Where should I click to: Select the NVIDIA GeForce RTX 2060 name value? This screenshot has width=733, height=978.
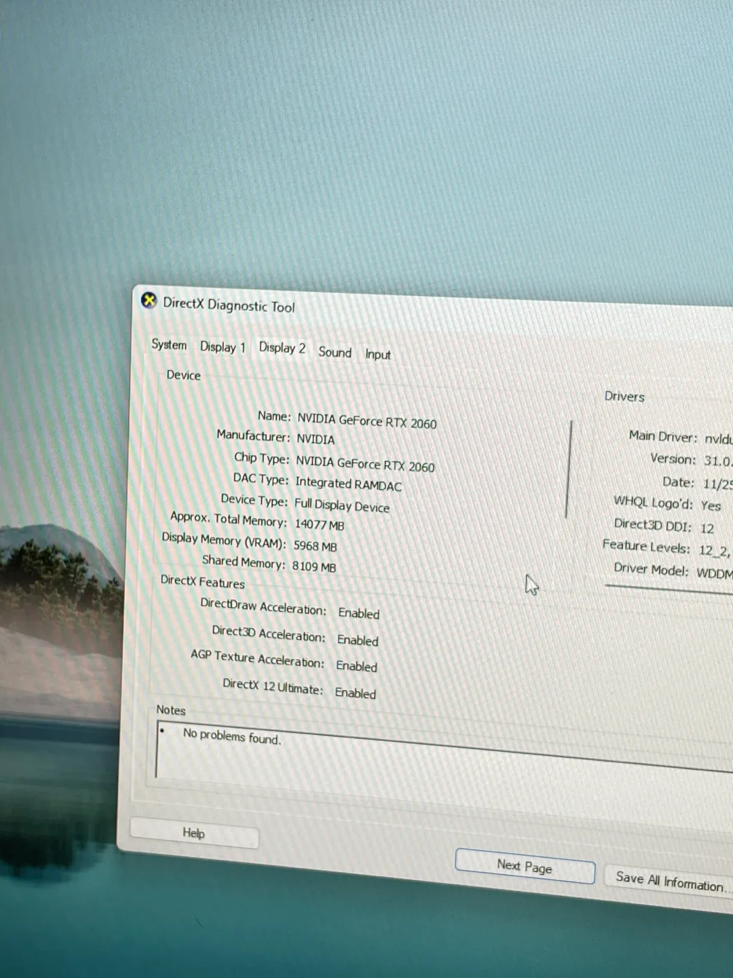tap(367, 422)
